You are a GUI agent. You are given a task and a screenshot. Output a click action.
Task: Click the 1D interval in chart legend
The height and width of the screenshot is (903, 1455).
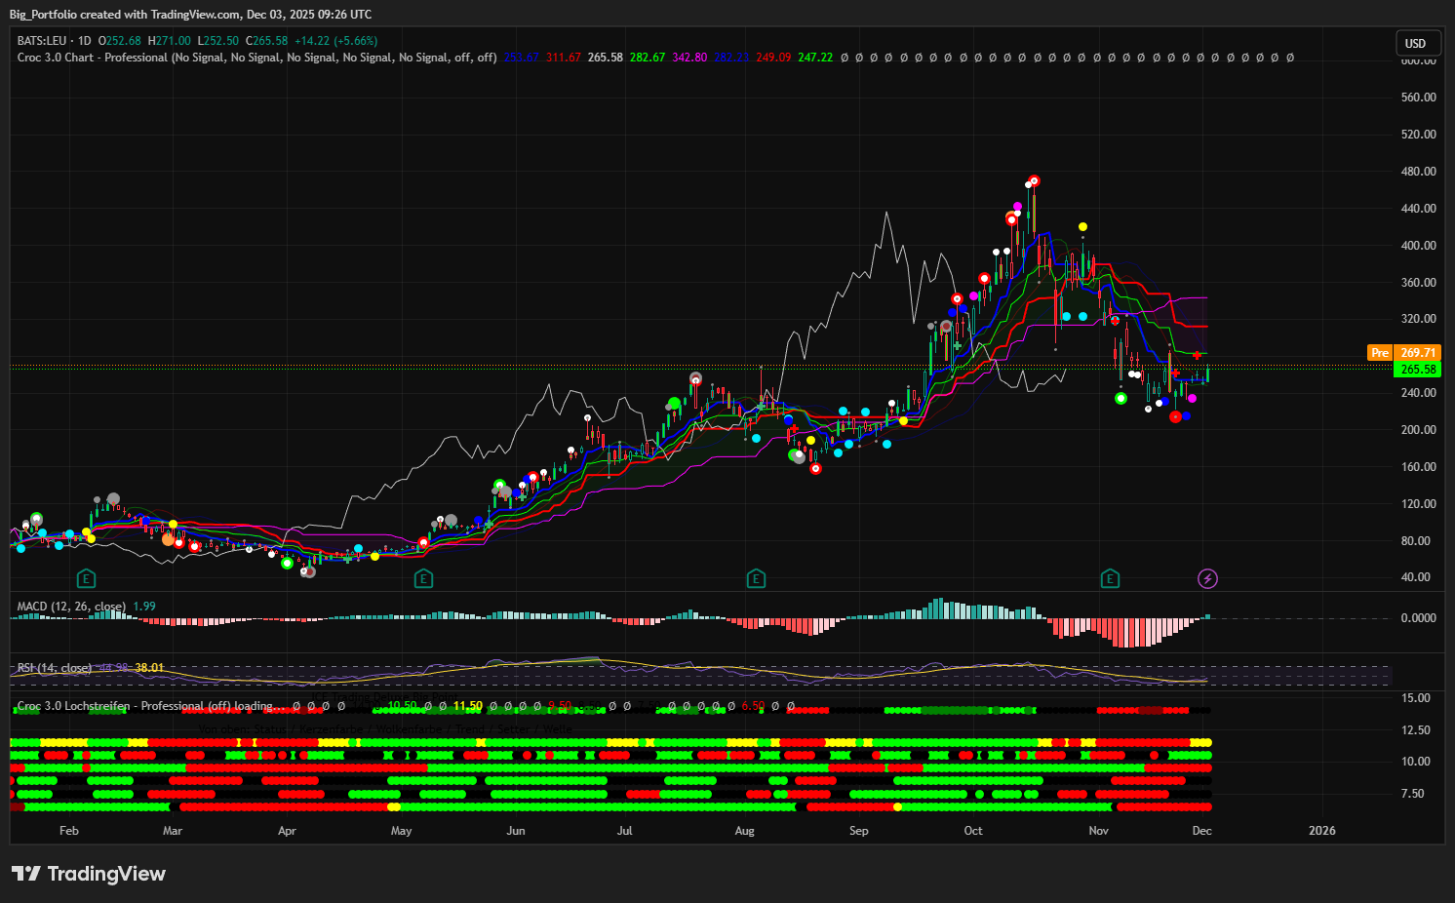[x=84, y=41]
